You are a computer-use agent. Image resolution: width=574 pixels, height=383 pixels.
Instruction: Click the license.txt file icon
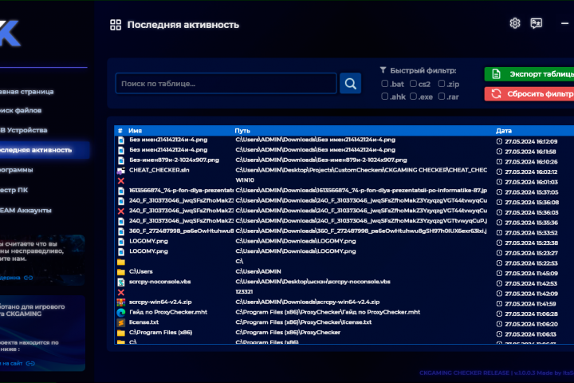pos(121,322)
